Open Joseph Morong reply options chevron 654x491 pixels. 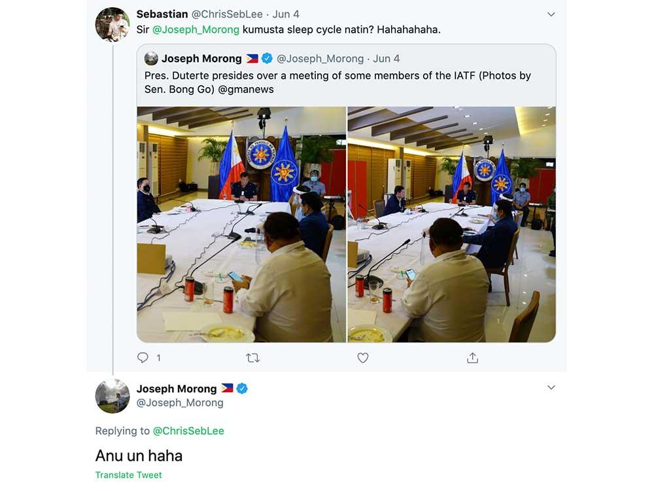[x=551, y=388]
